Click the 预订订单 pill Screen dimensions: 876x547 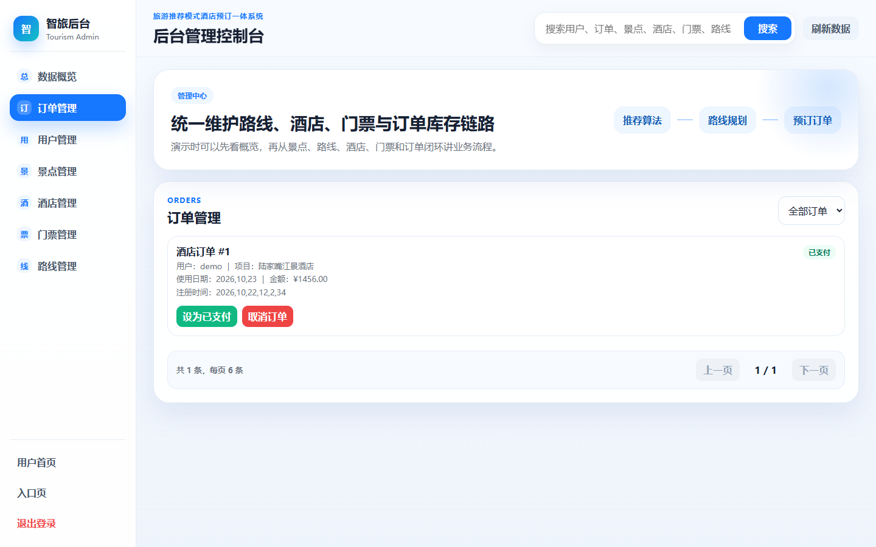pos(813,120)
